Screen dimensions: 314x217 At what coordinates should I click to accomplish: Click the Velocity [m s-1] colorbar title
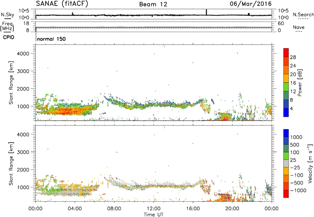310,163
